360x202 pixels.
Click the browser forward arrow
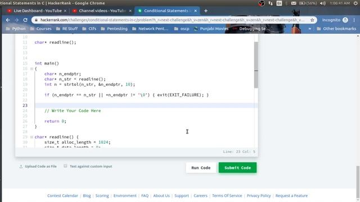[x=16, y=20]
